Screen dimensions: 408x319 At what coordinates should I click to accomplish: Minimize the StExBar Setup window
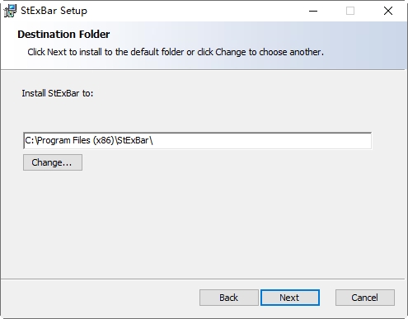[313, 11]
